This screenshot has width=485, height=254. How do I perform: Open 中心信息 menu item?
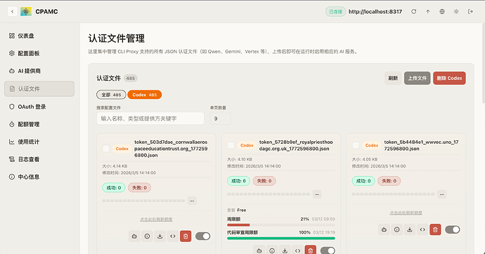pyautogui.click(x=39, y=177)
